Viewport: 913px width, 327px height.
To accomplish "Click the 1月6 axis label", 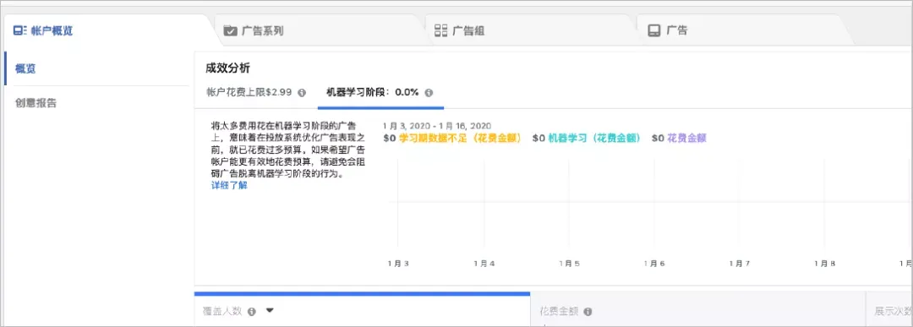I will [x=654, y=264].
